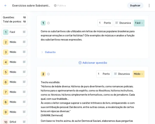Expand the Gabarito answer key of question 1
The width and height of the screenshot is (155, 124).
point(48,52)
